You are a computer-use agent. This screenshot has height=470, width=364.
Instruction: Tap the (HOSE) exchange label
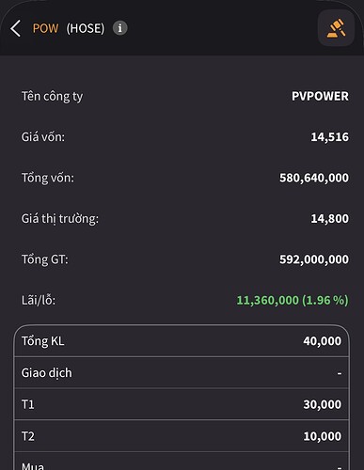pos(86,28)
